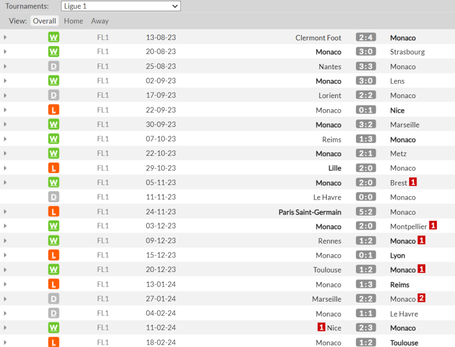Viewport: 455px width, 347px height.
Task: Open the 3:3 score for Nantes match
Action: 366,67
